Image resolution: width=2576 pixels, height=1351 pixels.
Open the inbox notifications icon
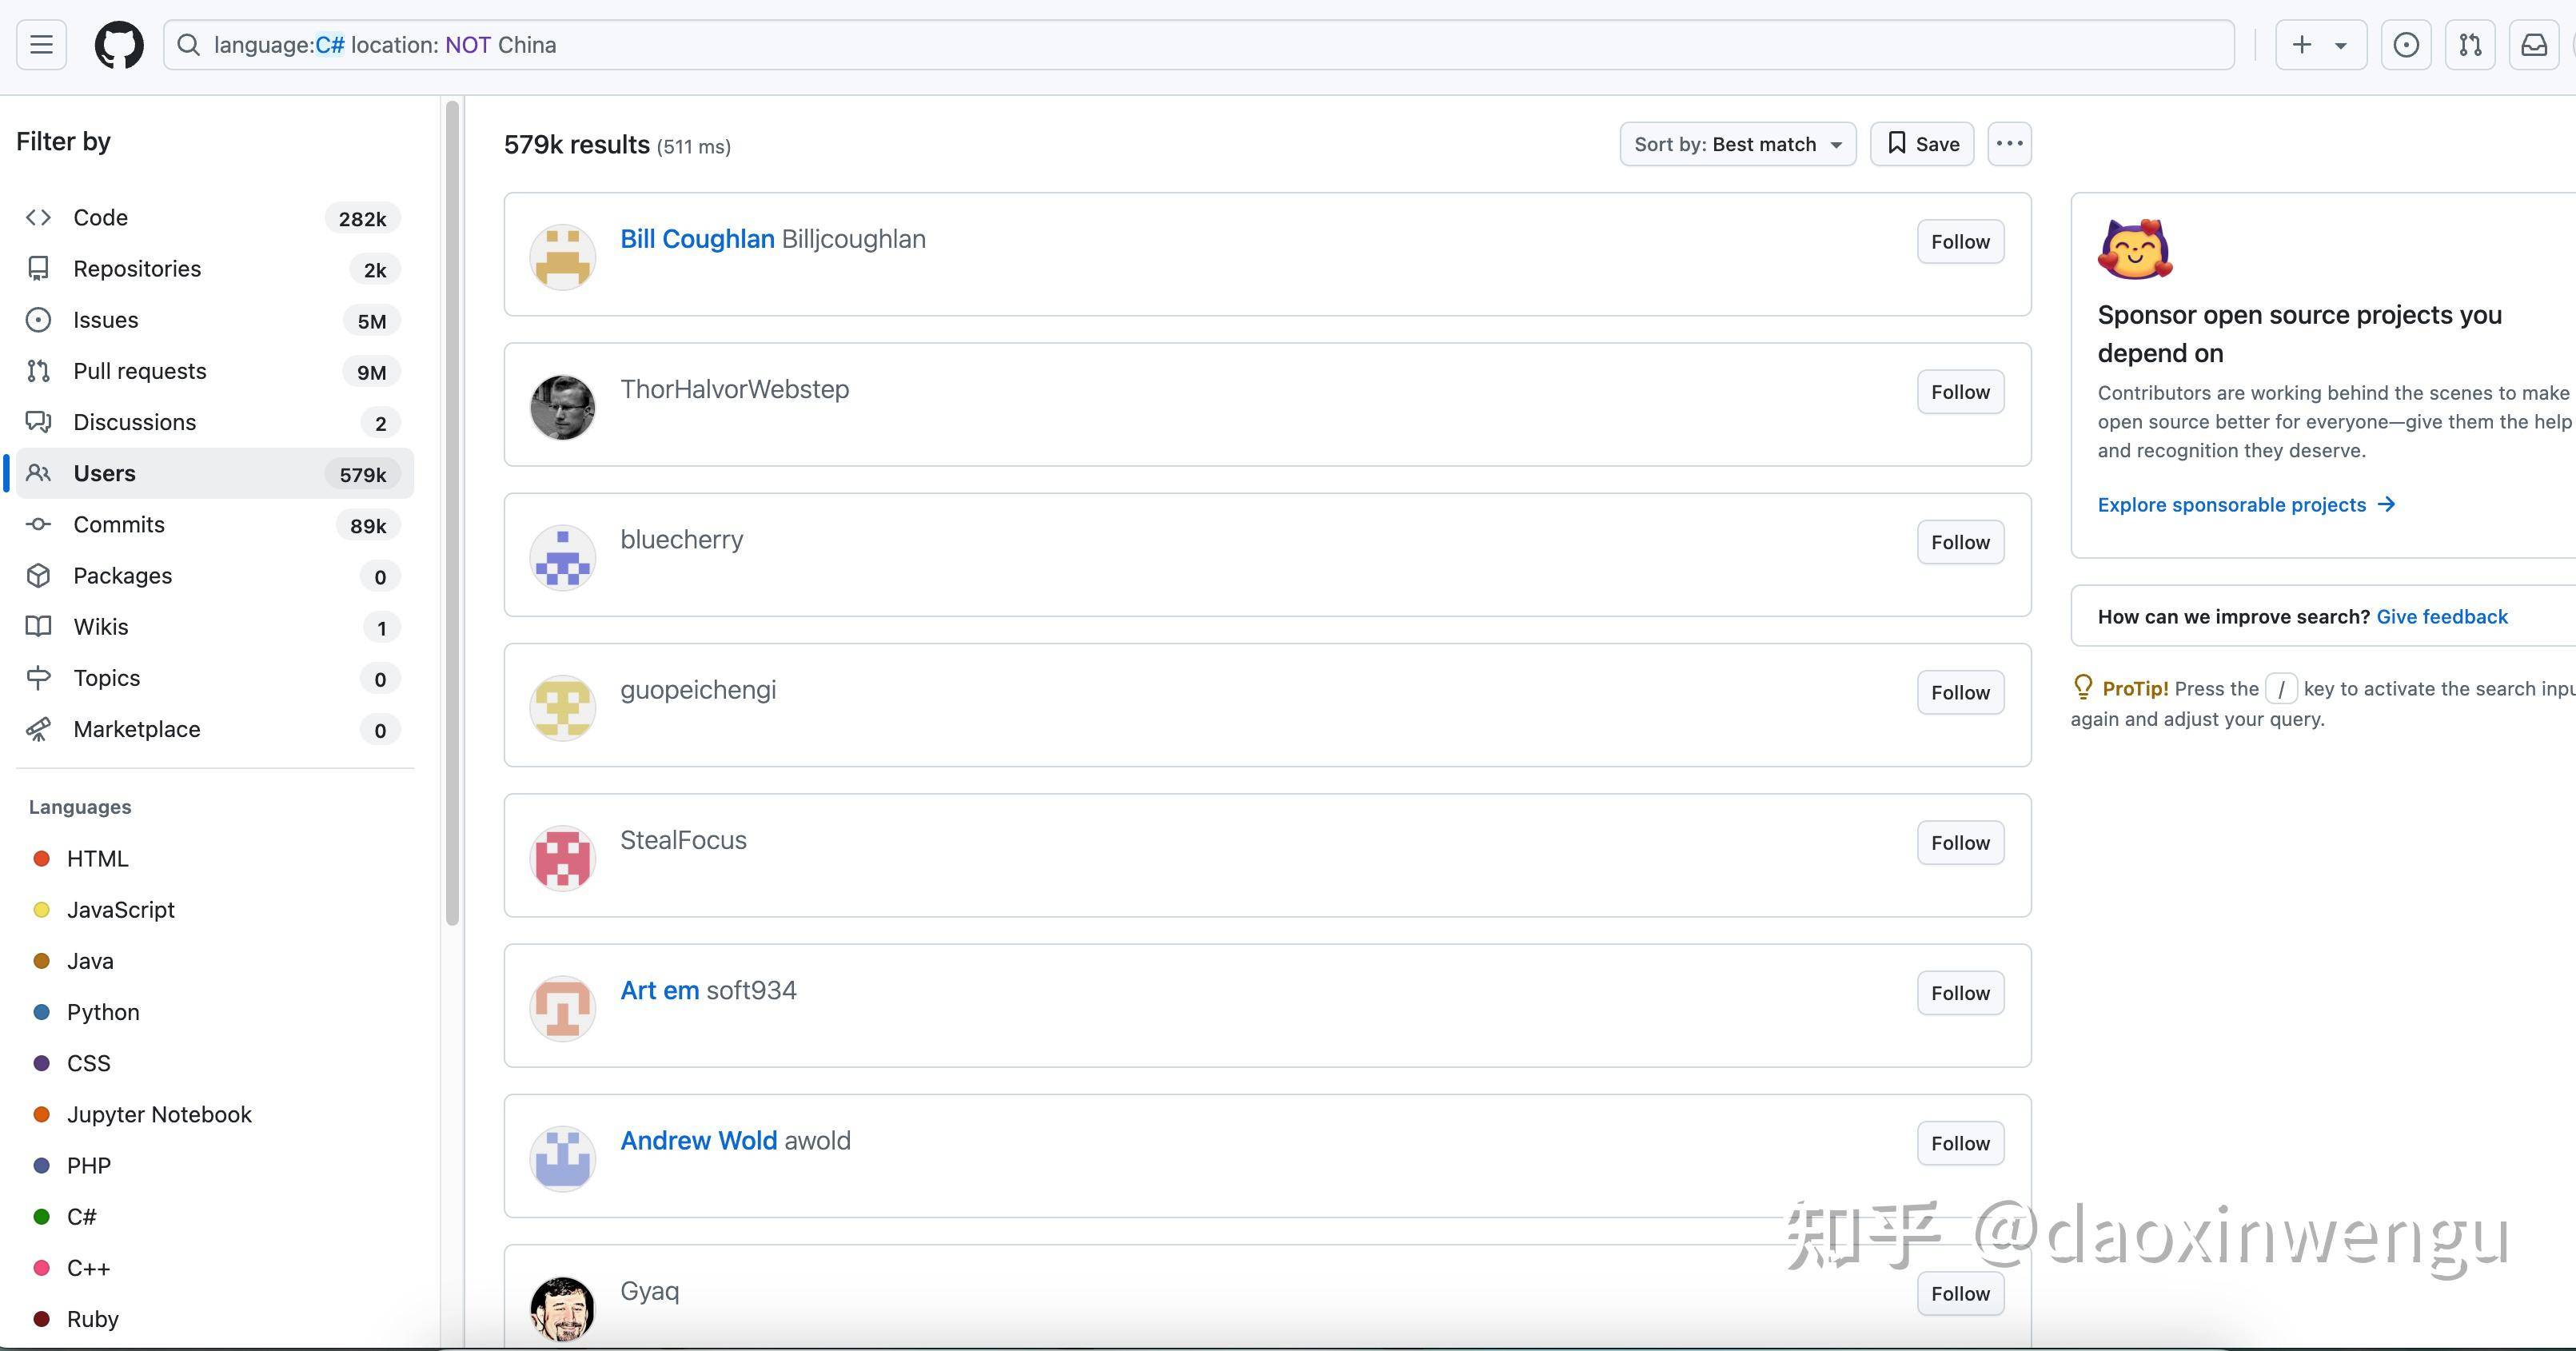tap(2534, 45)
